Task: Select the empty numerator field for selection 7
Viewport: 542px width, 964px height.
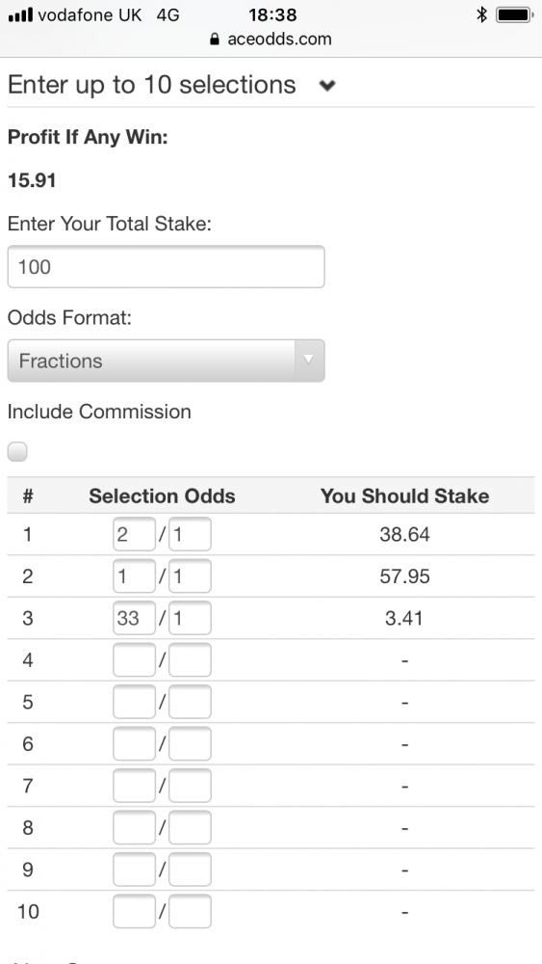Action: tap(134, 786)
